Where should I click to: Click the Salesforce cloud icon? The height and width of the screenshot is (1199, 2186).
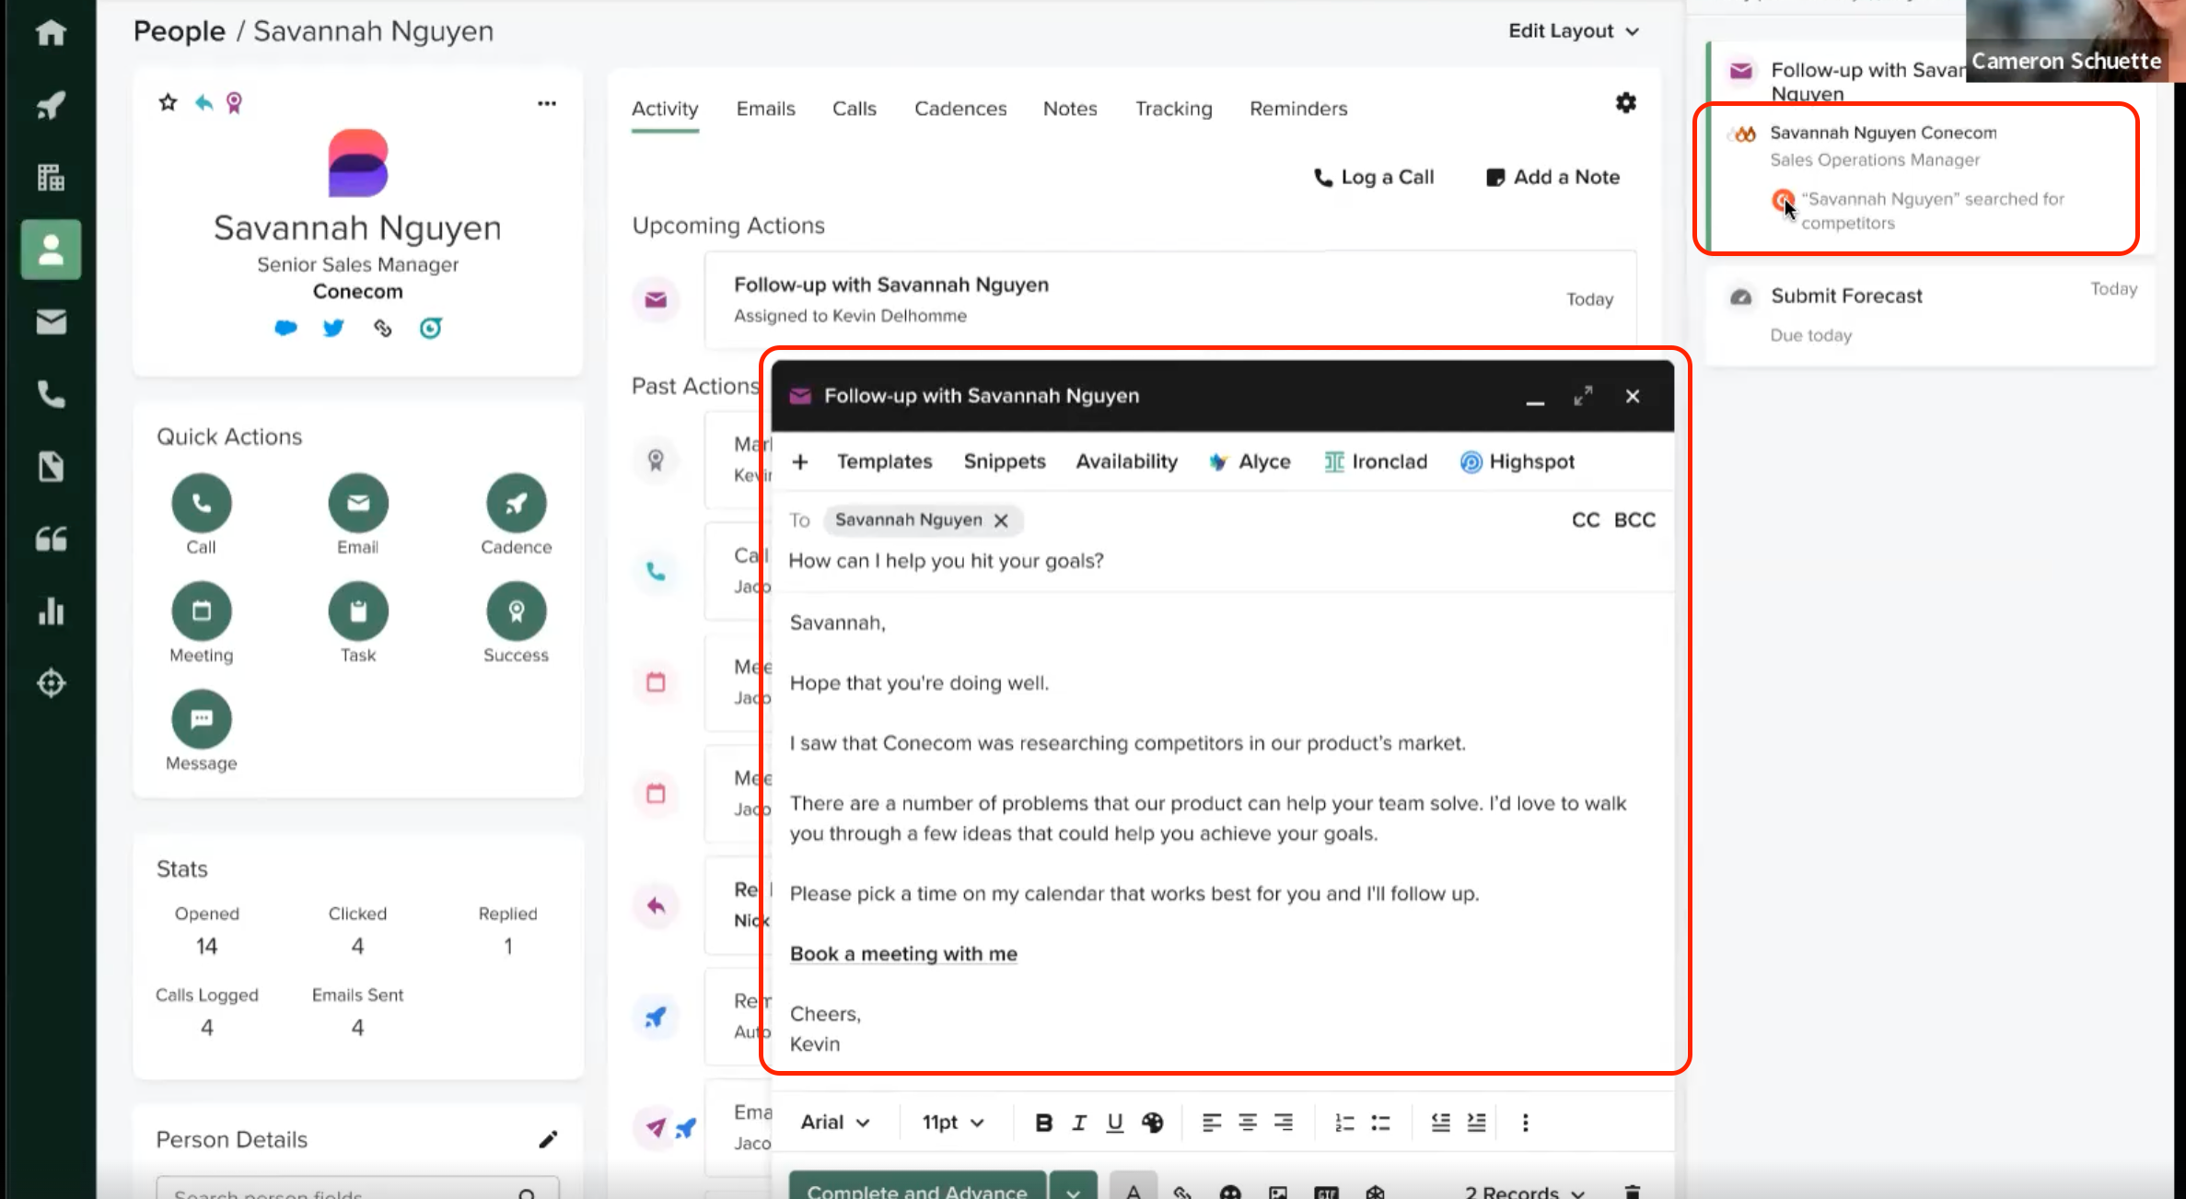coord(285,328)
